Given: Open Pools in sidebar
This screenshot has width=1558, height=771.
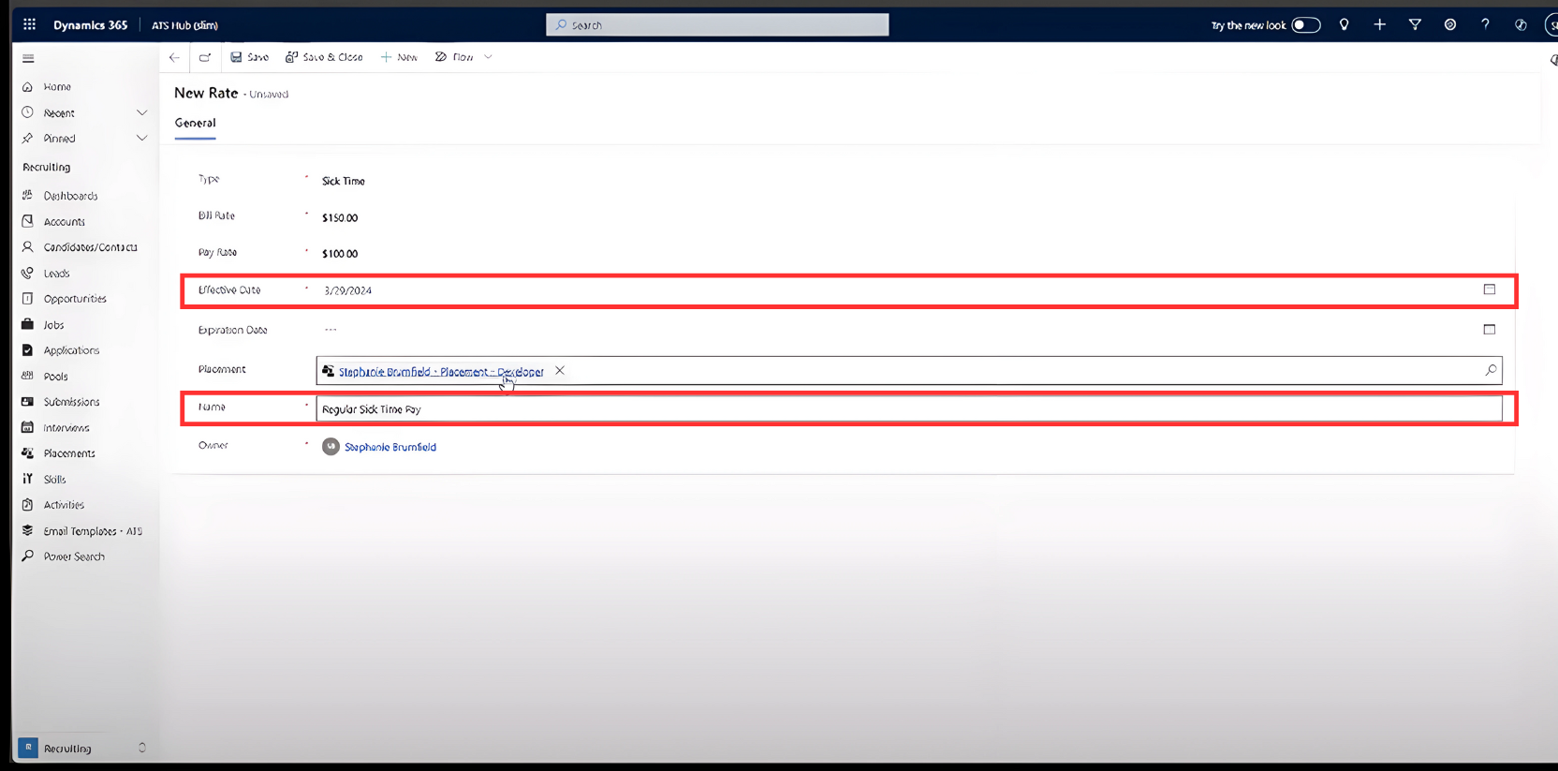Looking at the screenshot, I should 55,377.
